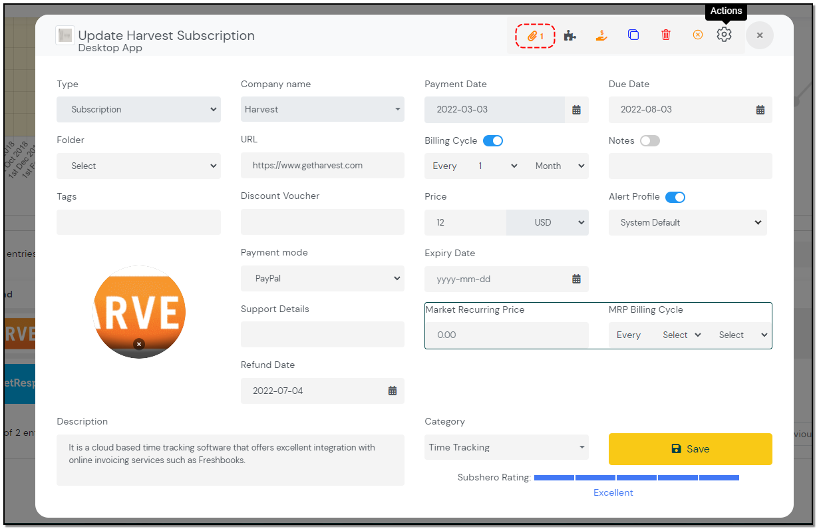This screenshot has width=817, height=529.
Task: Open the Actions gear icon
Action: (725, 35)
